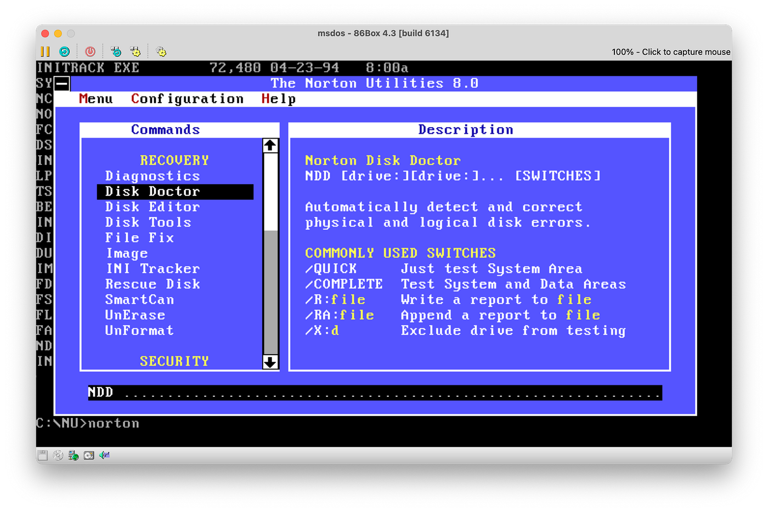Click the commands list scroll-up arrow
The image size is (768, 512).
[x=270, y=145]
